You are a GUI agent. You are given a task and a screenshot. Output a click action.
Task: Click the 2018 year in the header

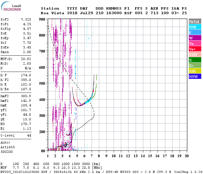pyautogui.click(x=72, y=13)
